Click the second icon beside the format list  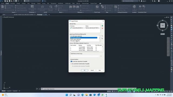[102, 38]
